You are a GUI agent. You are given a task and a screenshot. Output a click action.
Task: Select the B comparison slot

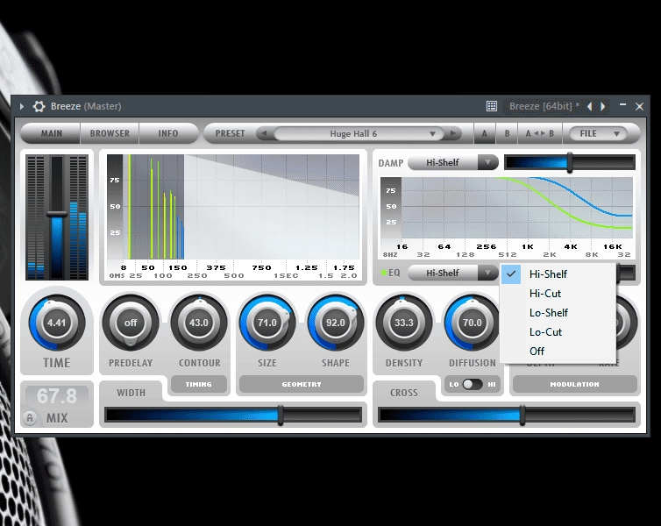[507, 133]
